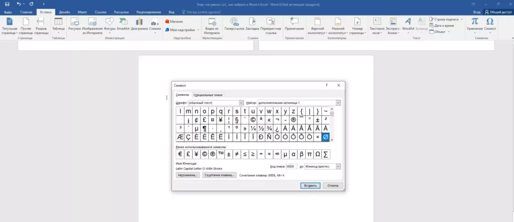The width and height of the screenshot is (514, 222).
Task: Open the undo history dropdown arrow
Action: click(24, 4)
